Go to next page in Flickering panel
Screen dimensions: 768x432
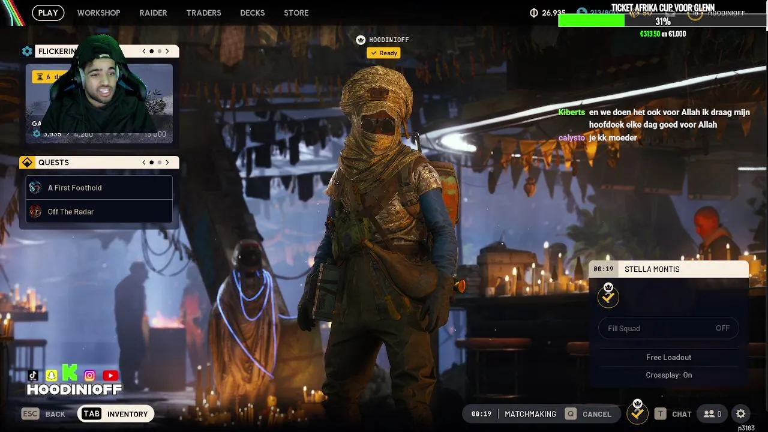click(x=167, y=52)
